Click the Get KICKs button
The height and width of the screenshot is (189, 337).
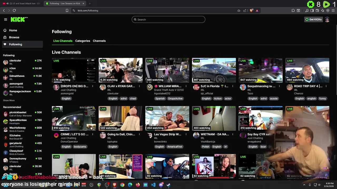(x=313, y=19)
